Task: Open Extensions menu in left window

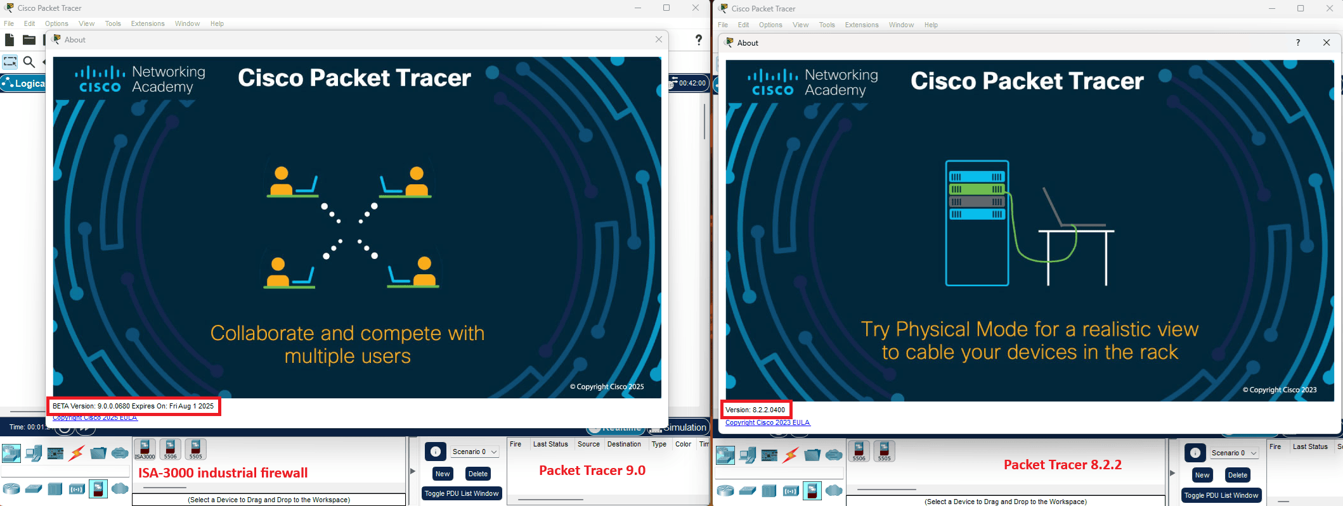Action: pyautogui.click(x=148, y=23)
